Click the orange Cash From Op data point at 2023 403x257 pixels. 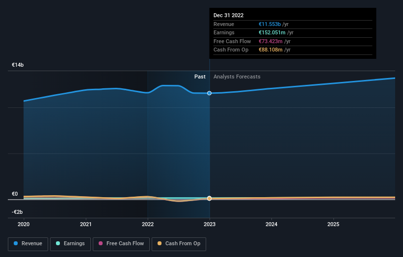pyautogui.click(x=210, y=199)
